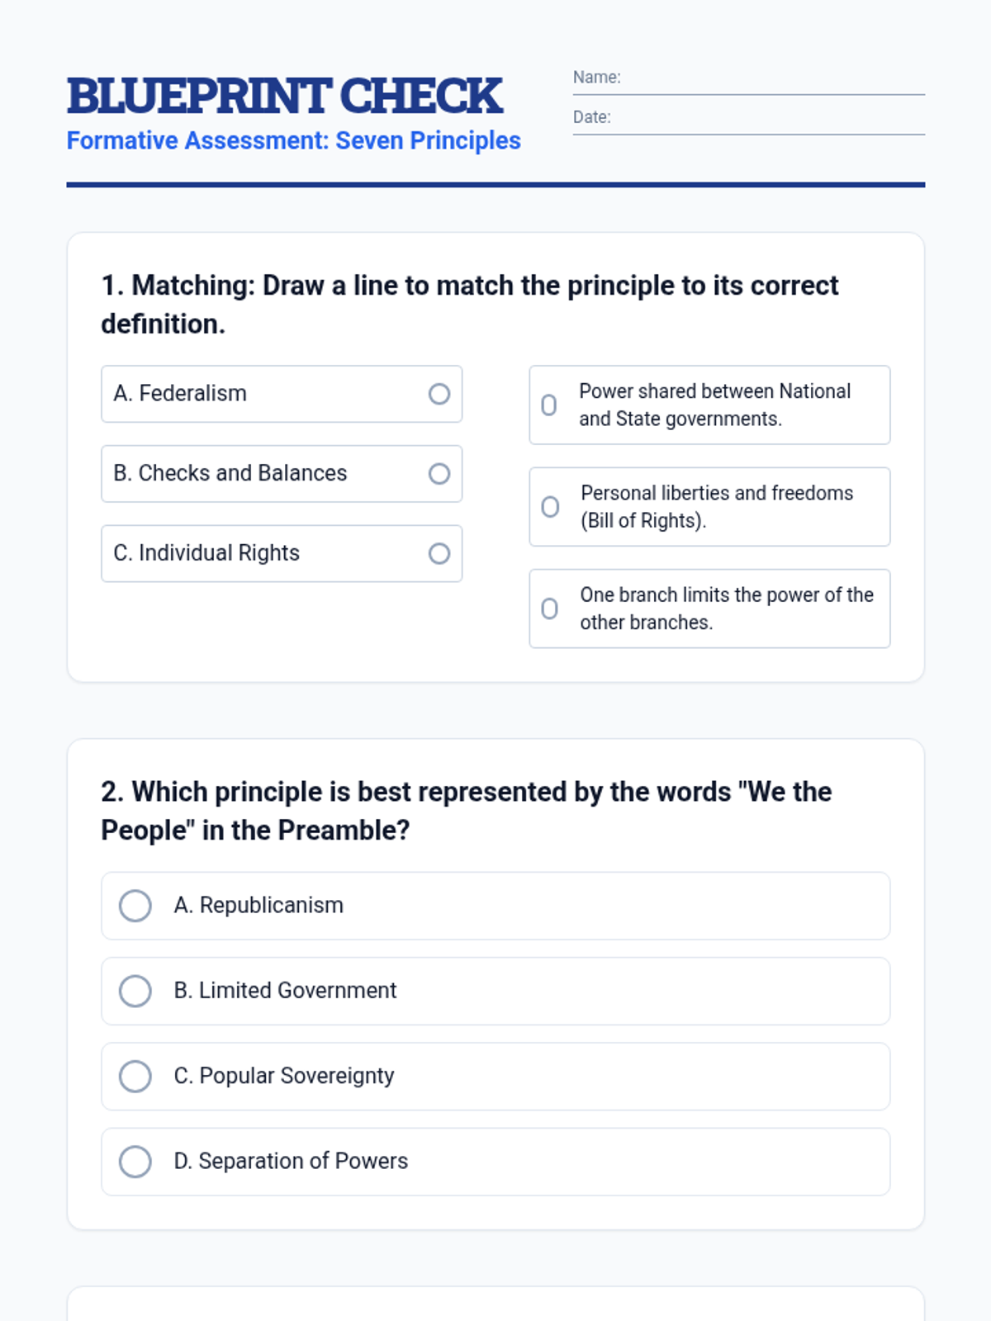Choose answer A. Republicanism radio button
The height and width of the screenshot is (1321, 991).
(x=135, y=906)
